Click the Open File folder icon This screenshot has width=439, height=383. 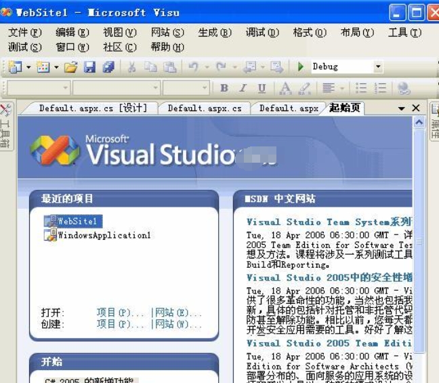point(71,67)
